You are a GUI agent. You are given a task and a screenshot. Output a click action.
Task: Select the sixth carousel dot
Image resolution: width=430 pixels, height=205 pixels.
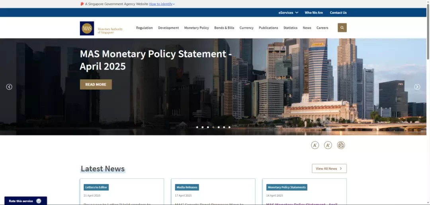(x=224, y=127)
